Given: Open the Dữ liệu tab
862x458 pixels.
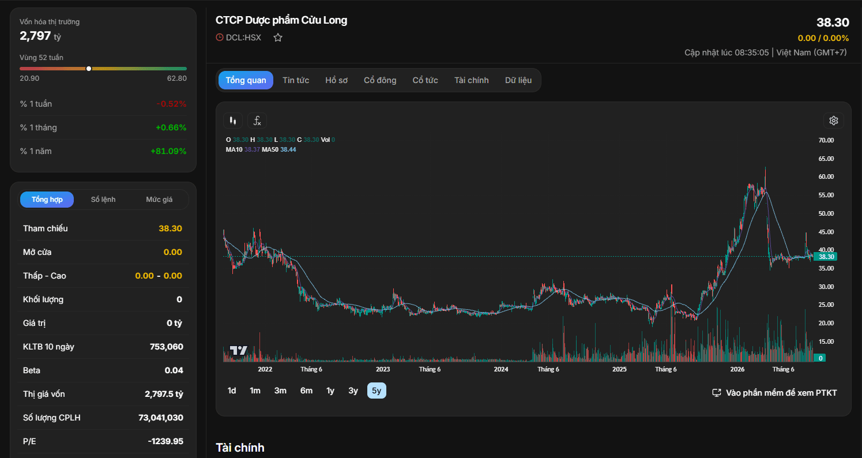Looking at the screenshot, I should click(x=518, y=80).
